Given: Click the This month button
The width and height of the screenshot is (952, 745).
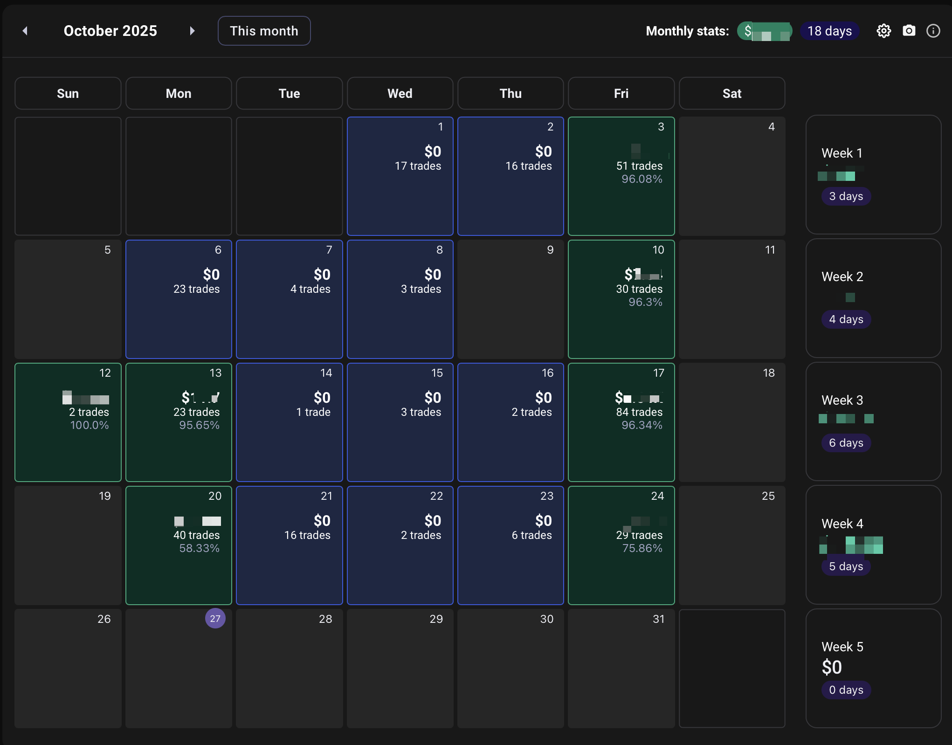Looking at the screenshot, I should (264, 31).
